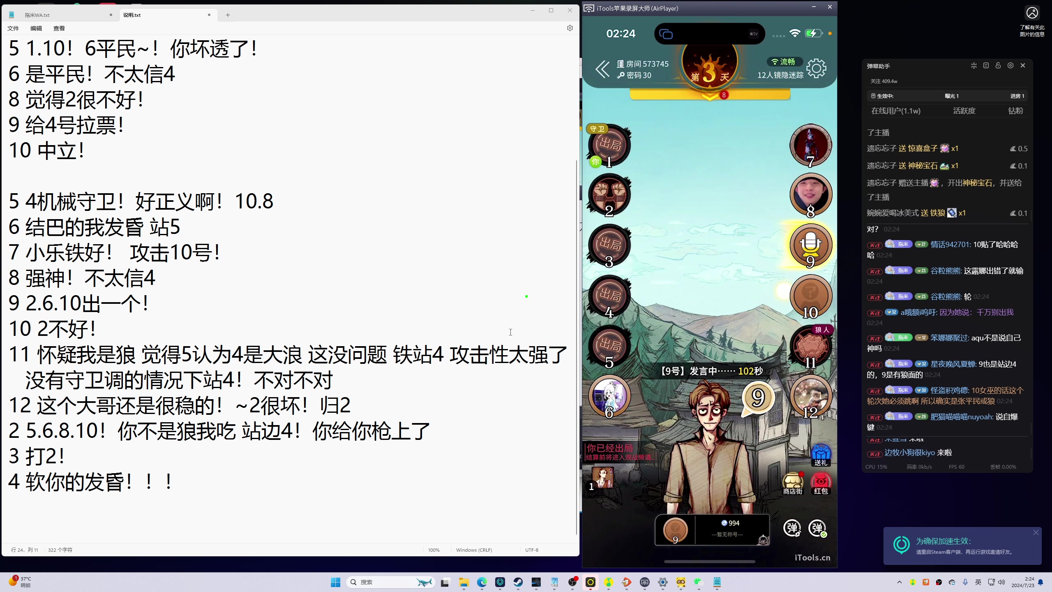
Task: Tap the back double-chevron beside room 573745
Action: (x=603, y=69)
